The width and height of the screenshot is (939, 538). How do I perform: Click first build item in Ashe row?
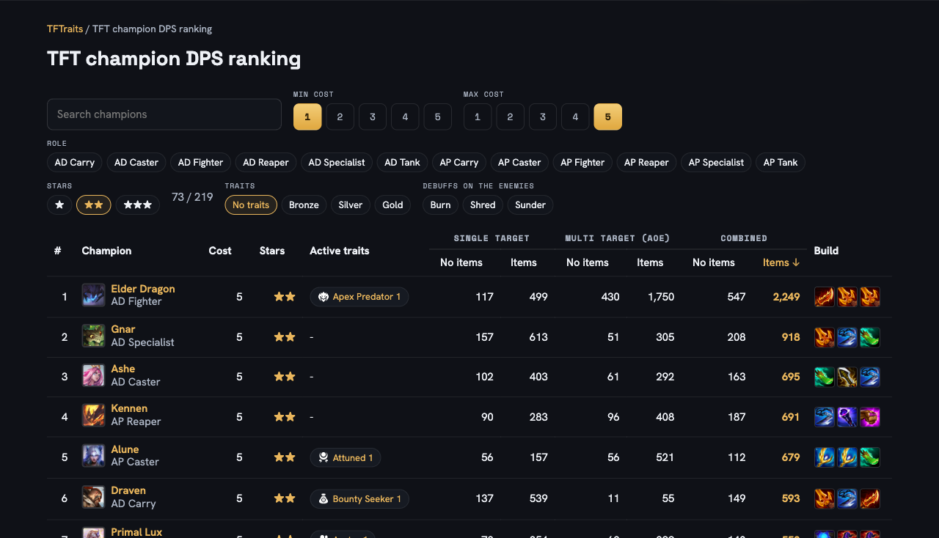tap(825, 377)
